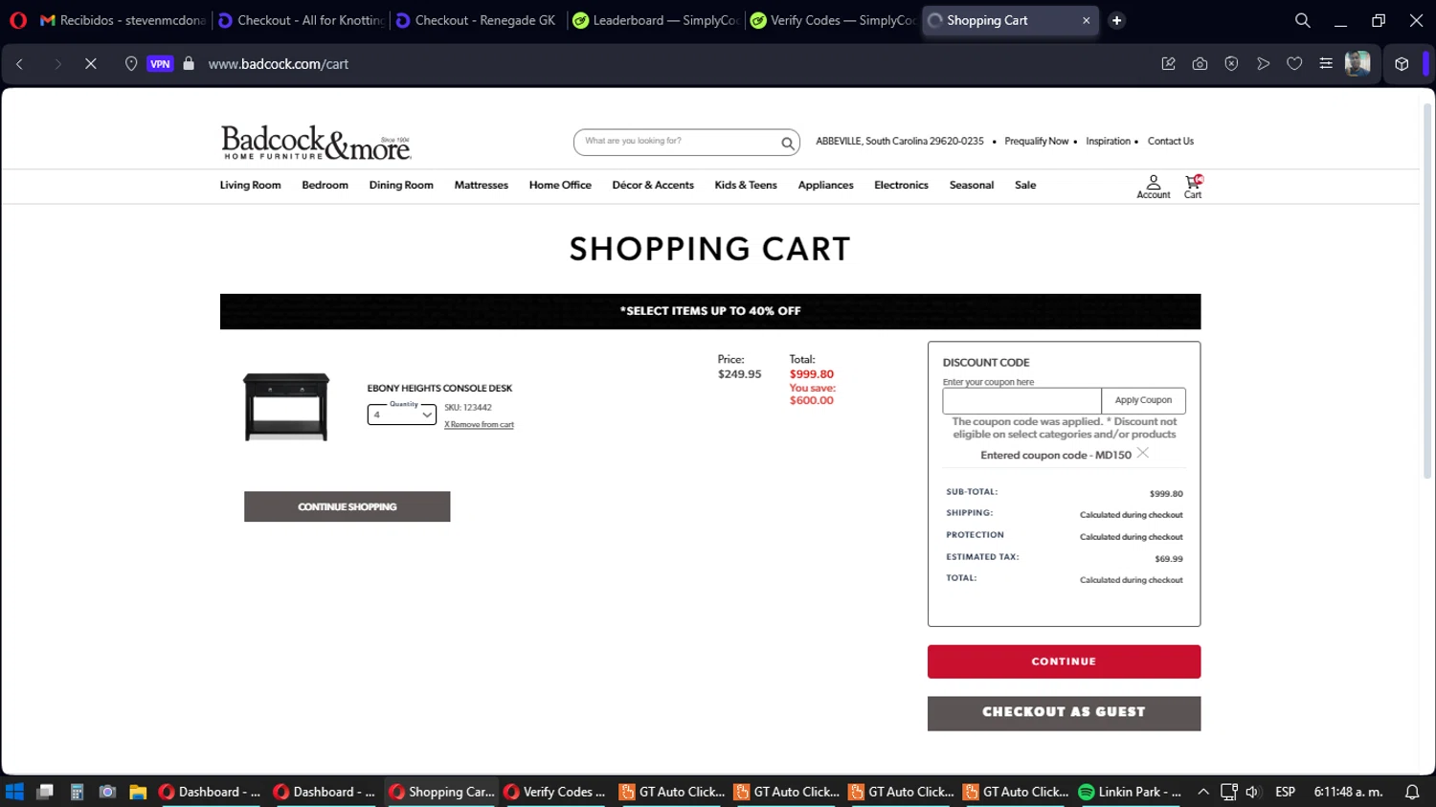Image resolution: width=1436 pixels, height=807 pixels.
Task: Switch to the Verify Codes SimplyCodes tab
Action: [832, 20]
